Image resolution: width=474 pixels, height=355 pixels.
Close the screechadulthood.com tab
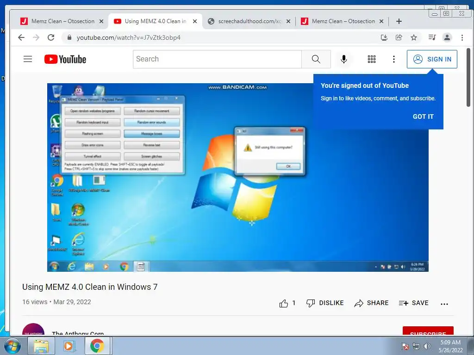(288, 21)
